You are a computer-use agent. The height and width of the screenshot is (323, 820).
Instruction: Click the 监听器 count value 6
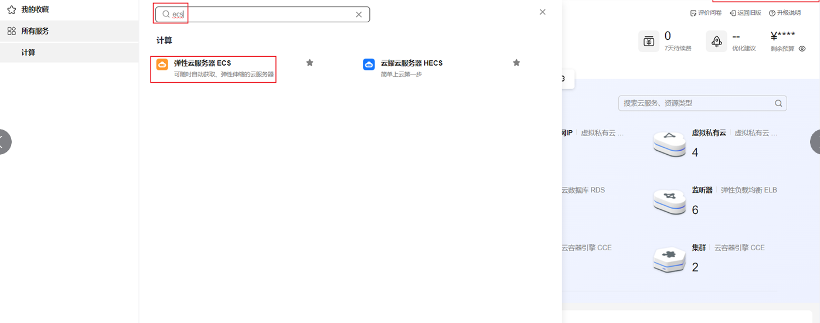point(695,210)
